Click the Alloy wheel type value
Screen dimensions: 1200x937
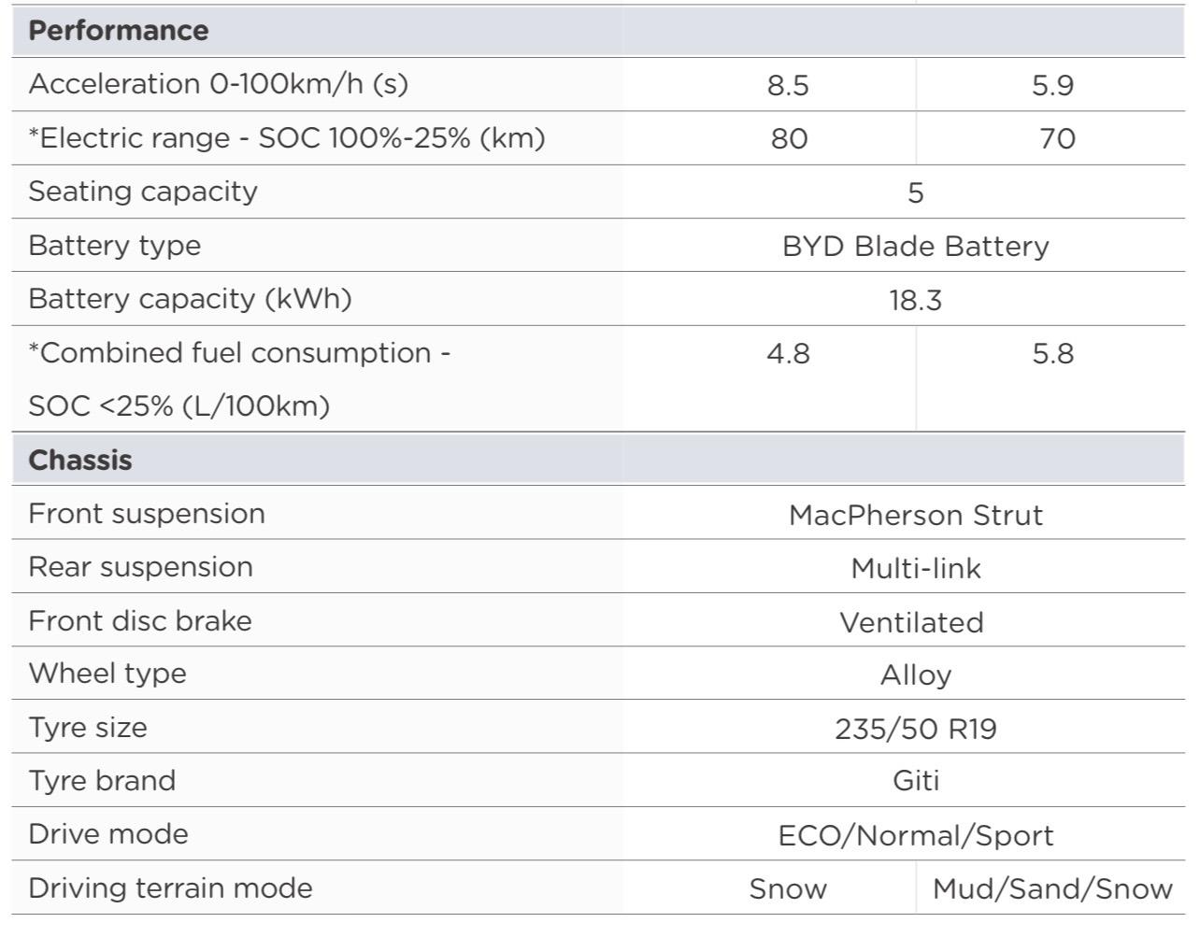click(916, 675)
